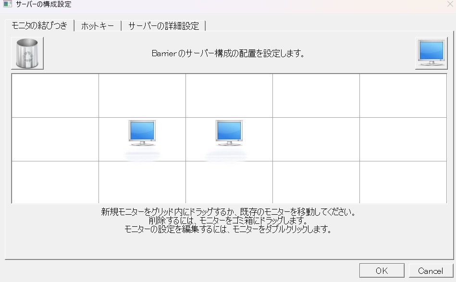Click the new monitor icon at top right

point(431,53)
